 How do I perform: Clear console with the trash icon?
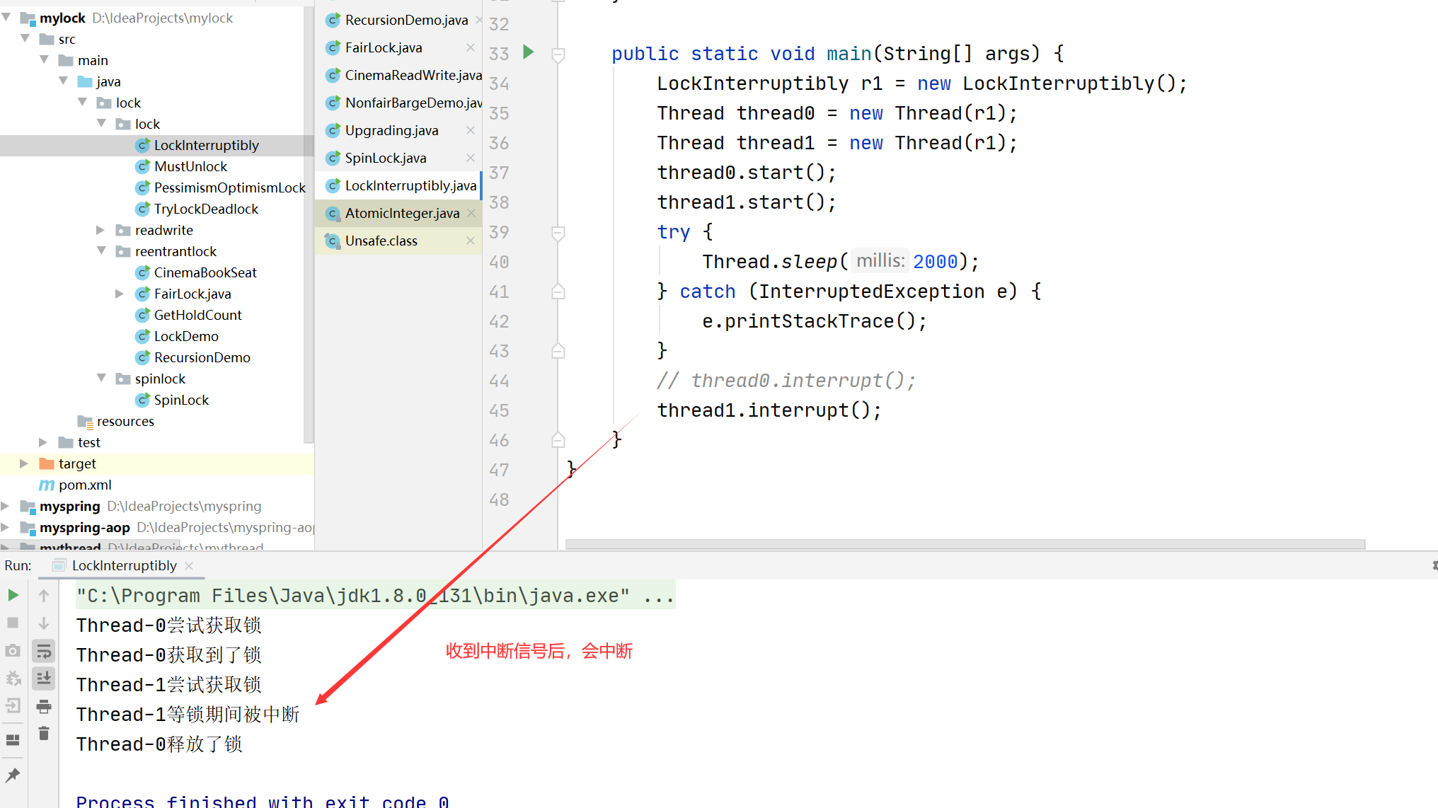click(44, 734)
